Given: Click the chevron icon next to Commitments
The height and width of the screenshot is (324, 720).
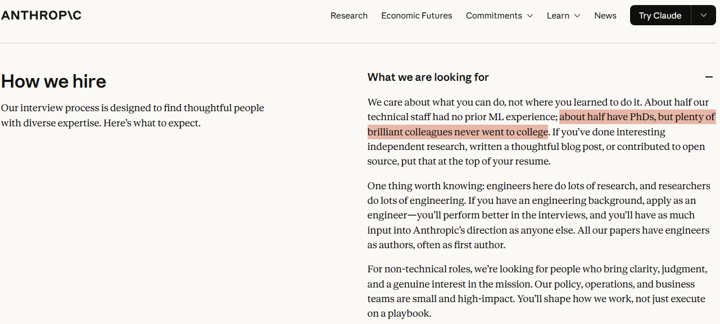Looking at the screenshot, I should pyautogui.click(x=529, y=16).
